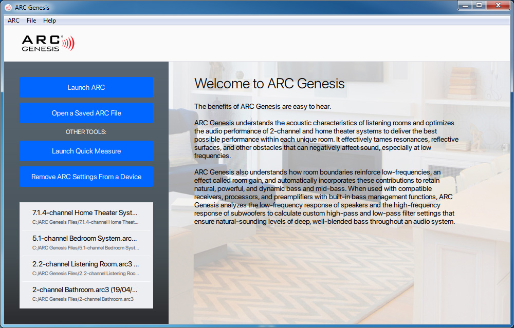Start Launch Quick Measure tool
Screen dimensions: 514x328
86,151
